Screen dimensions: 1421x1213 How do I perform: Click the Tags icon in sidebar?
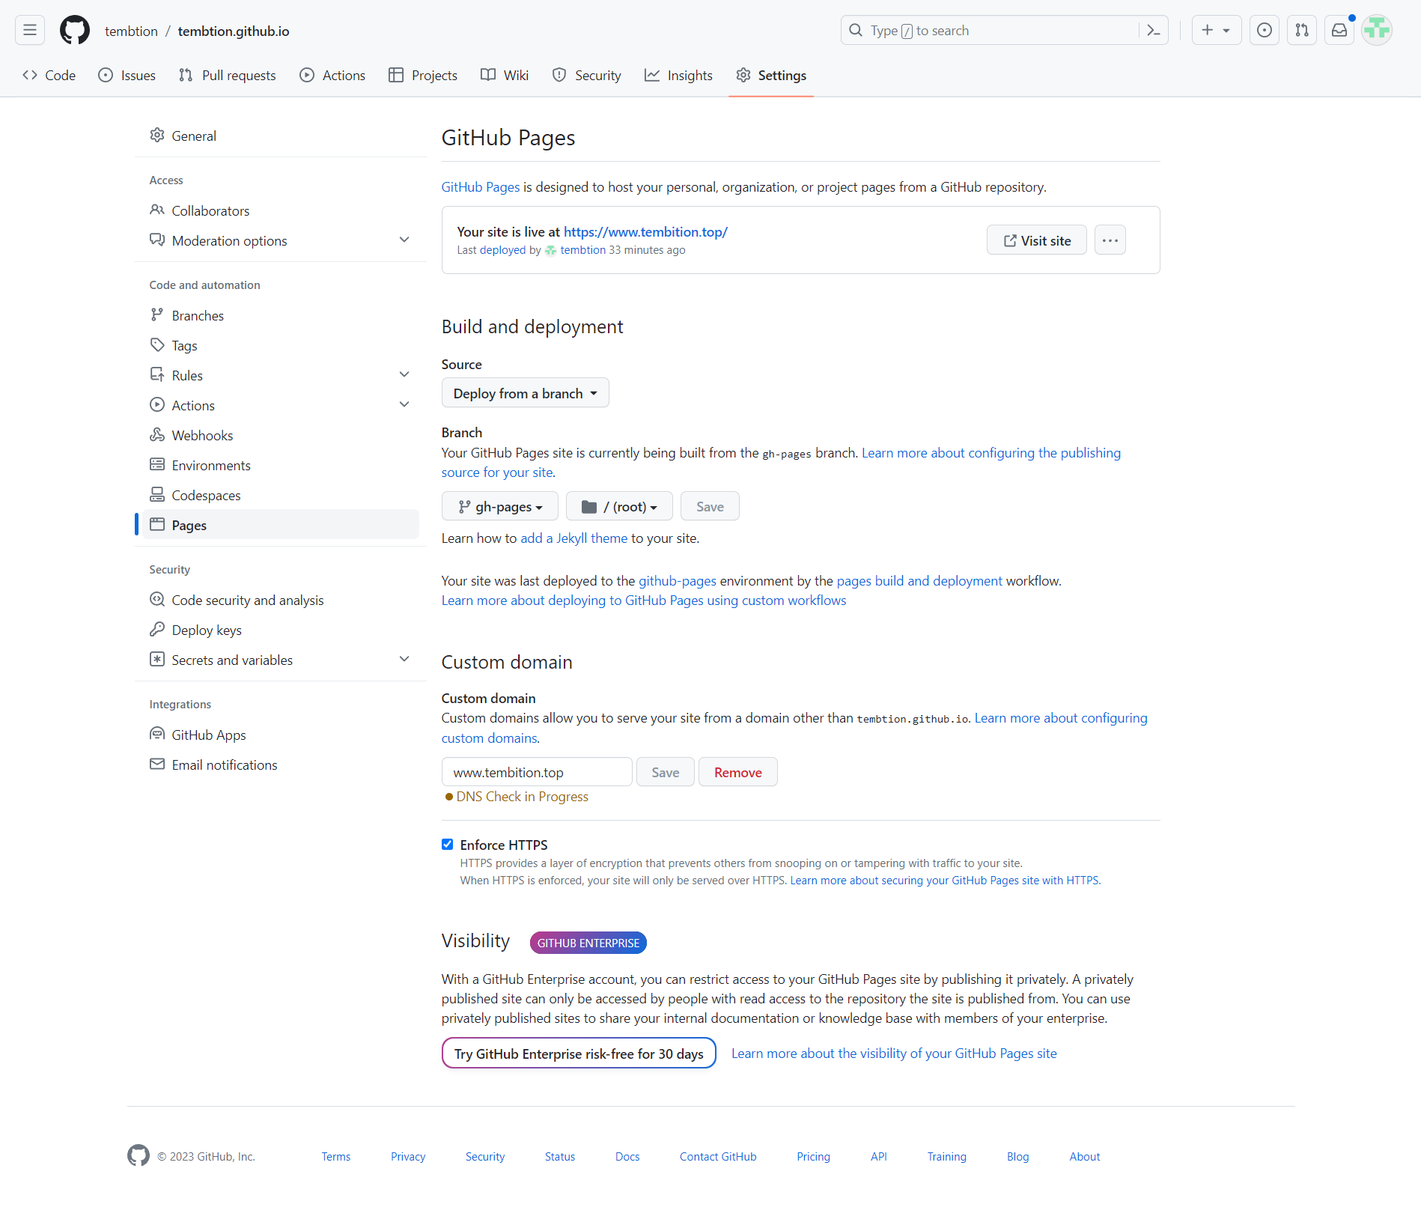point(157,345)
